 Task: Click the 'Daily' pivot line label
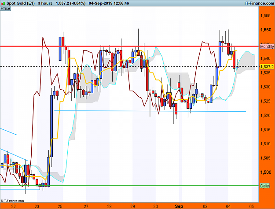coord(264,186)
